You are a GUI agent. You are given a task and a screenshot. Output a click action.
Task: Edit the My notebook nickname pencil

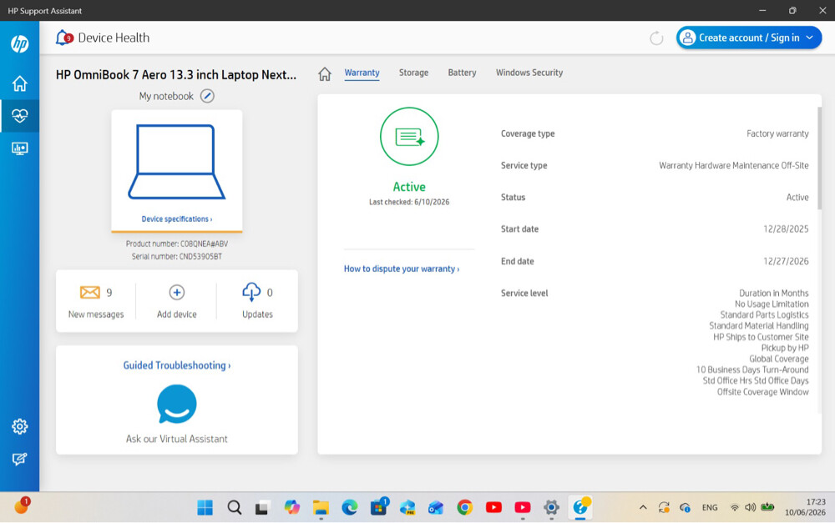tap(207, 96)
